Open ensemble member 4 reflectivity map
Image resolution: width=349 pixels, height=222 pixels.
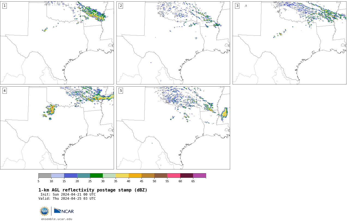coord(57,128)
